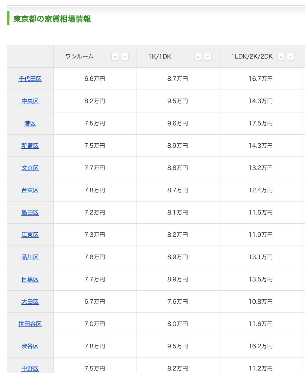This screenshot has width=305, height=373.
Task: Sort 1K/1DK column ascending
Action: coord(198,57)
